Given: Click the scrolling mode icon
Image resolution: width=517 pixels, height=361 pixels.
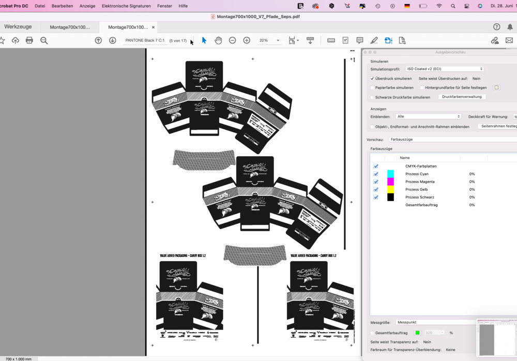Looking at the screenshot, I should pyautogui.click(x=310, y=40).
